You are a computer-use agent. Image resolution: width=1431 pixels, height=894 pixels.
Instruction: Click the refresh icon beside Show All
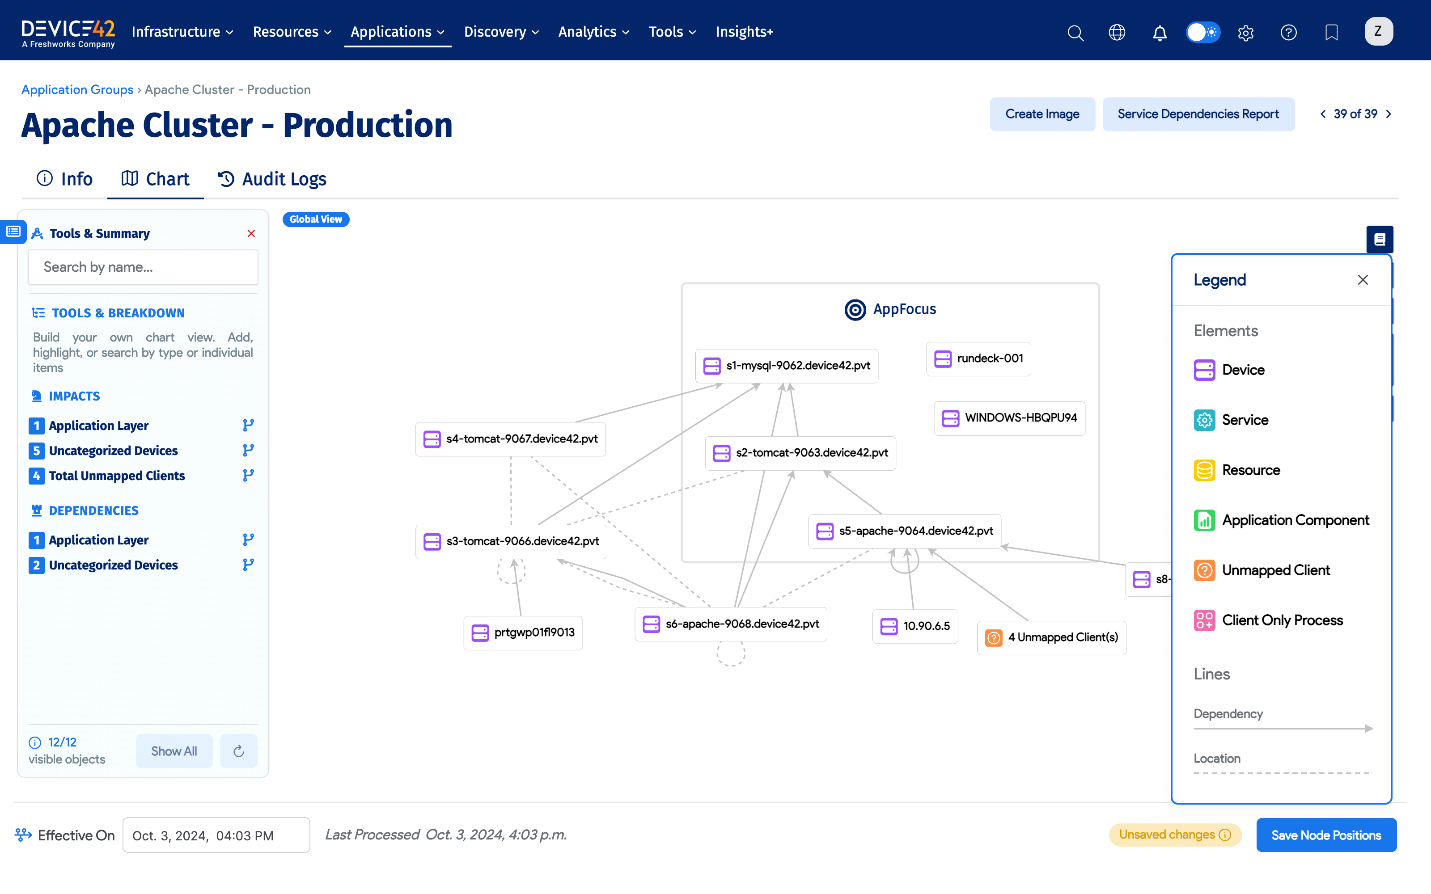(238, 751)
